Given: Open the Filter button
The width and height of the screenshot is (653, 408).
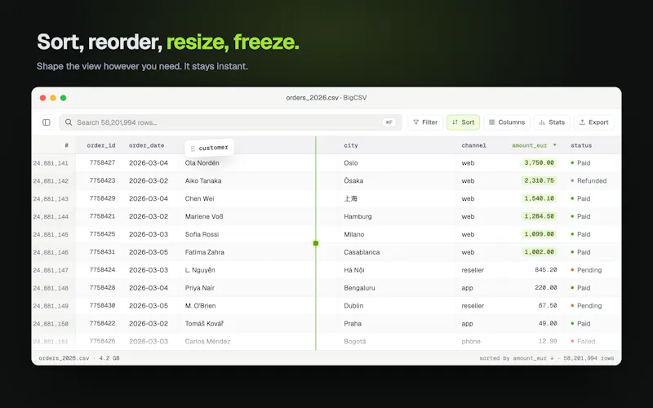Looking at the screenshot, I should click(x=425, y=122).
